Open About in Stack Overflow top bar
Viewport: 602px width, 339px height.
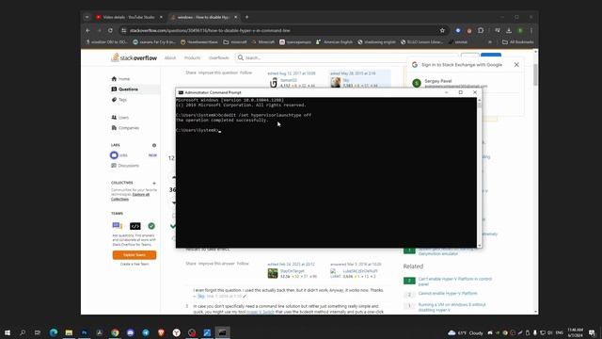170,57
